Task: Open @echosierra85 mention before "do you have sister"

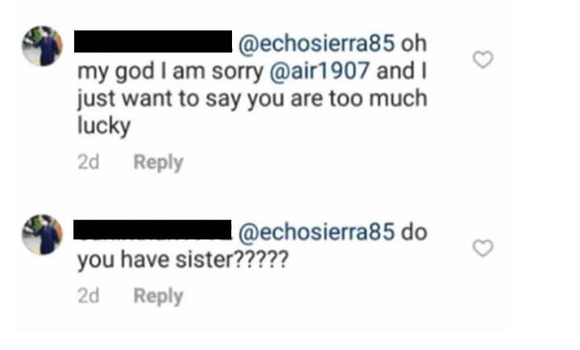Action: [x=316, y=232]
